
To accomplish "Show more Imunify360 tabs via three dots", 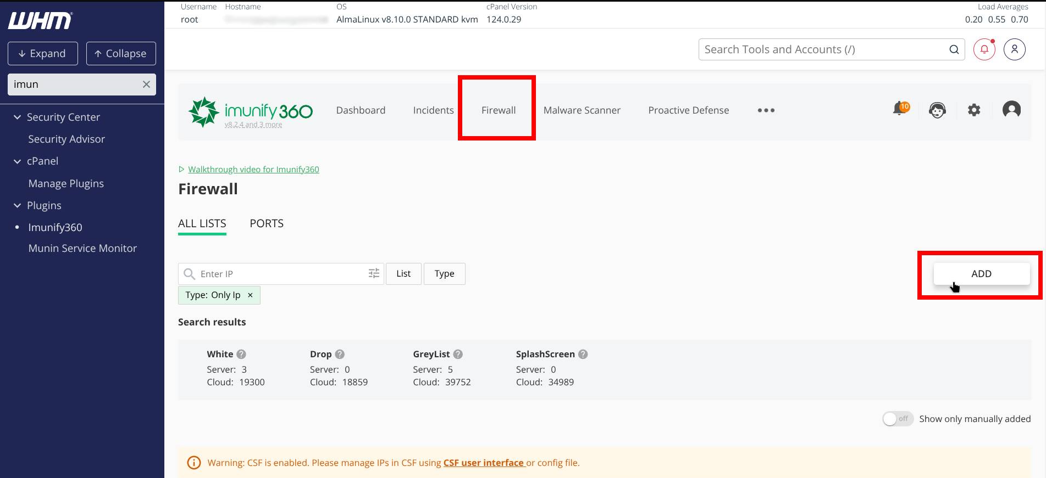I will pyautogui.click(x=766, y=110).
